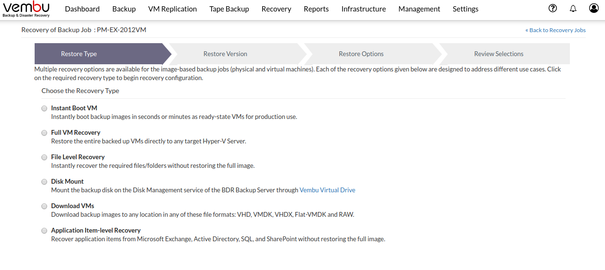Open the VM Replication menu
The image size is (605, 270).
click(x=173, y=9)
